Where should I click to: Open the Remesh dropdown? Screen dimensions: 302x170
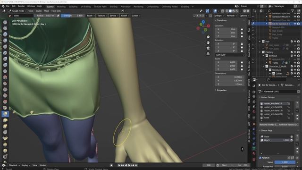click(232, 16)
